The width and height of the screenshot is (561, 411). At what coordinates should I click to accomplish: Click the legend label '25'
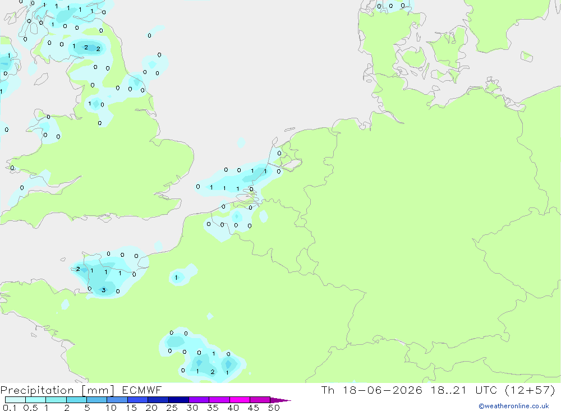[x=172, y=408]
